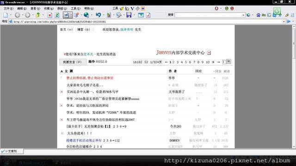
Task: Open the 文件 (File) menu
Action: [x=8, y=8]
